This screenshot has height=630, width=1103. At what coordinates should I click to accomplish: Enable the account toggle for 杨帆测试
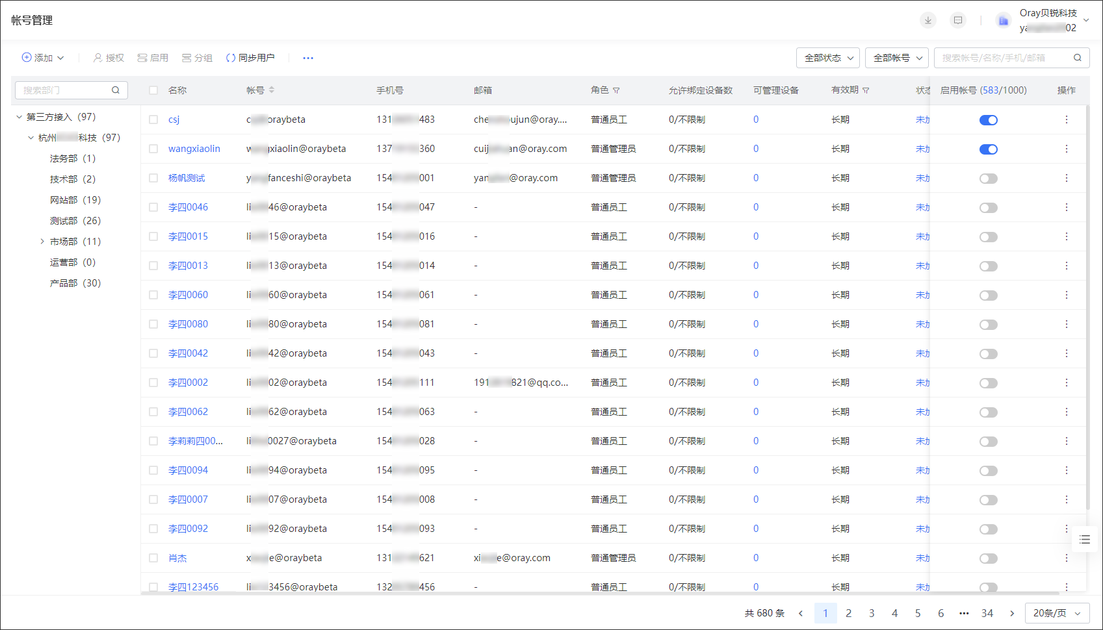pyautogui.click(x=988, y=179)
